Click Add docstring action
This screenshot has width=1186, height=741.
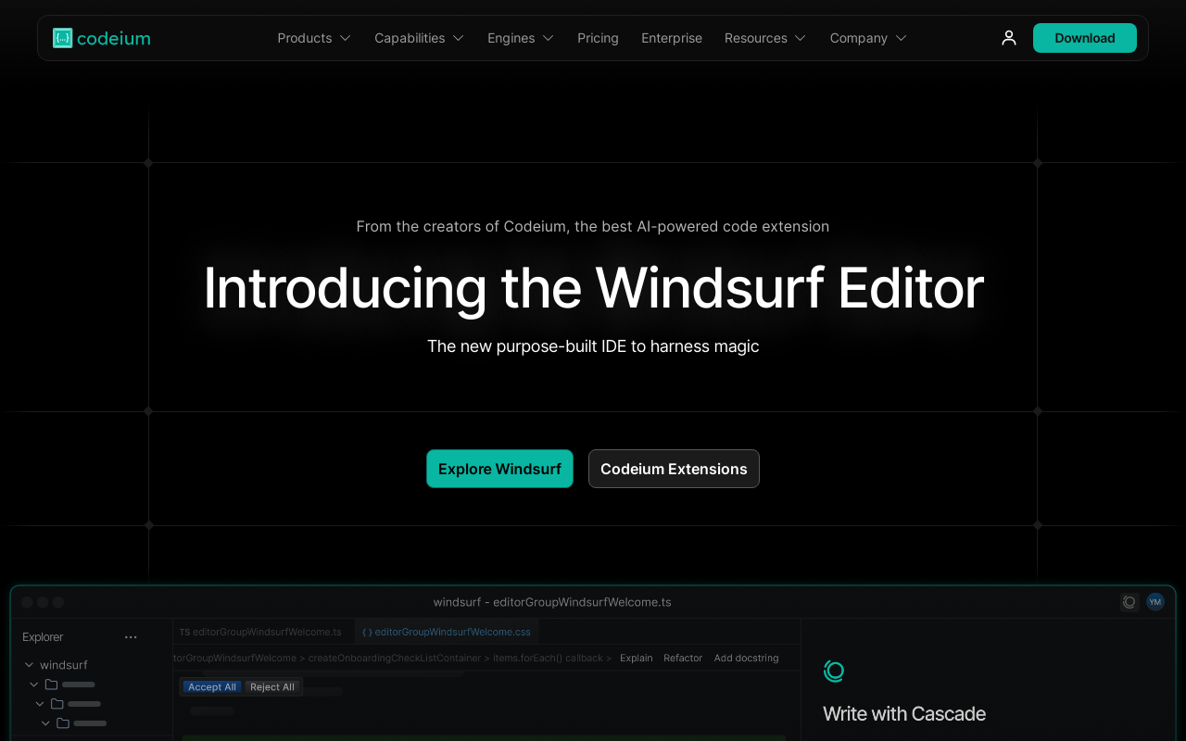[746, 658]
